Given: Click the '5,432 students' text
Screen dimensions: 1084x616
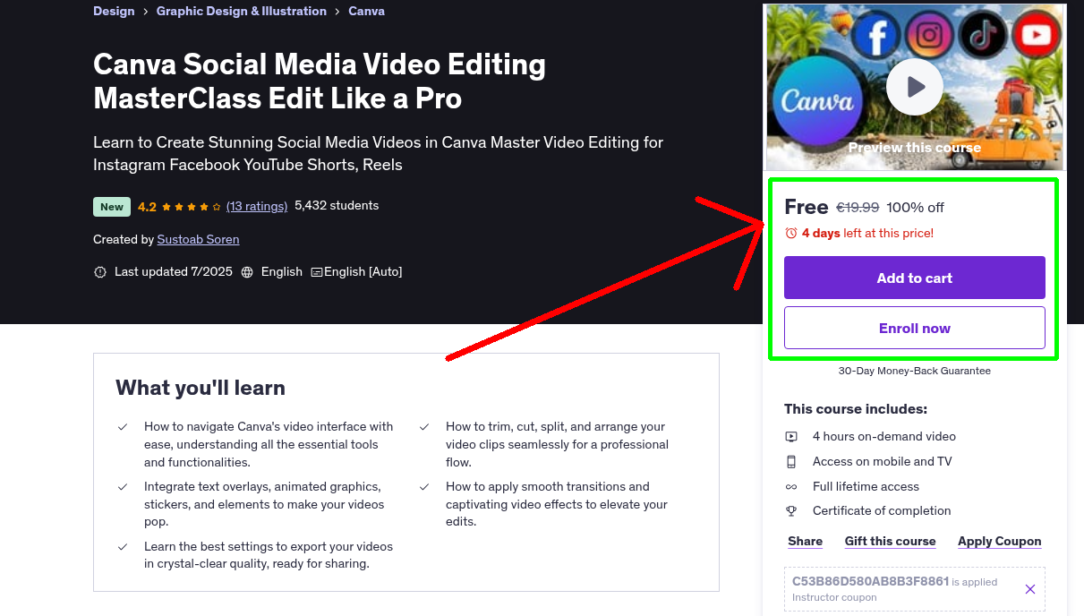Looking at the screenshot, I should [x=337, y=206].
